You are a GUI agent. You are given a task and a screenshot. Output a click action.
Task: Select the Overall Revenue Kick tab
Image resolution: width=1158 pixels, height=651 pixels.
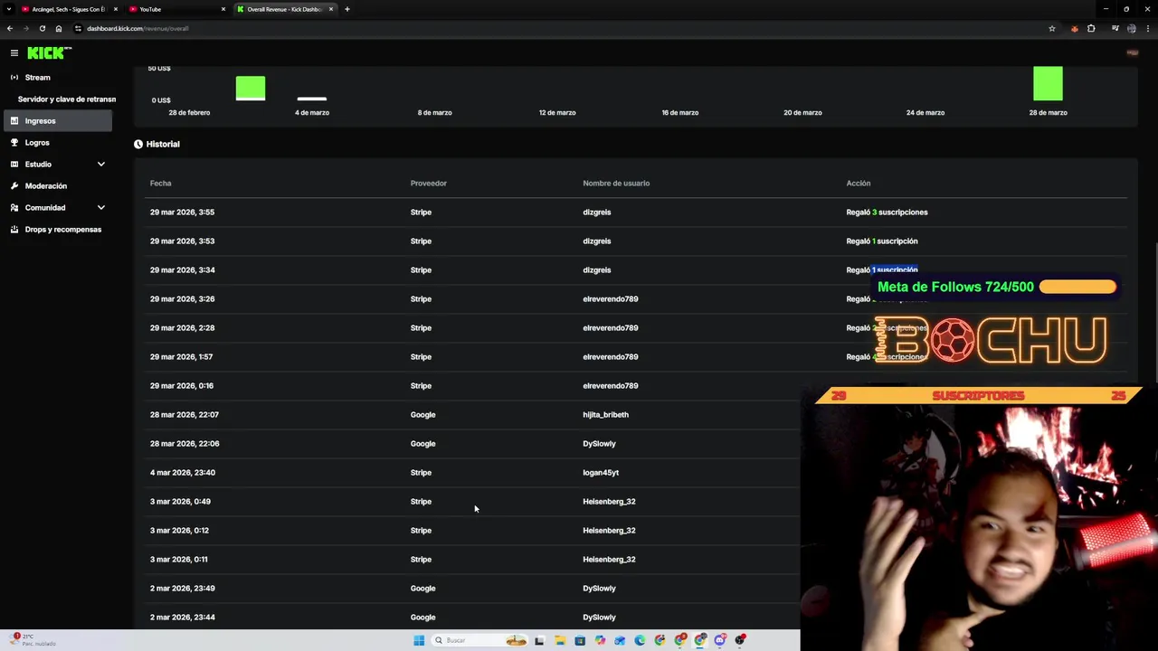[284, 9]
